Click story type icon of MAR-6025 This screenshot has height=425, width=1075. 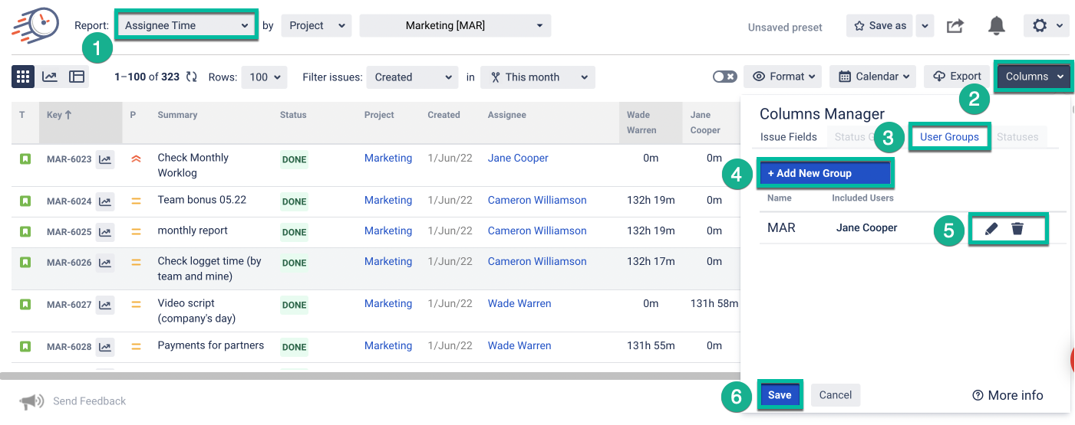pyautogui.click(x=25, y=231)
